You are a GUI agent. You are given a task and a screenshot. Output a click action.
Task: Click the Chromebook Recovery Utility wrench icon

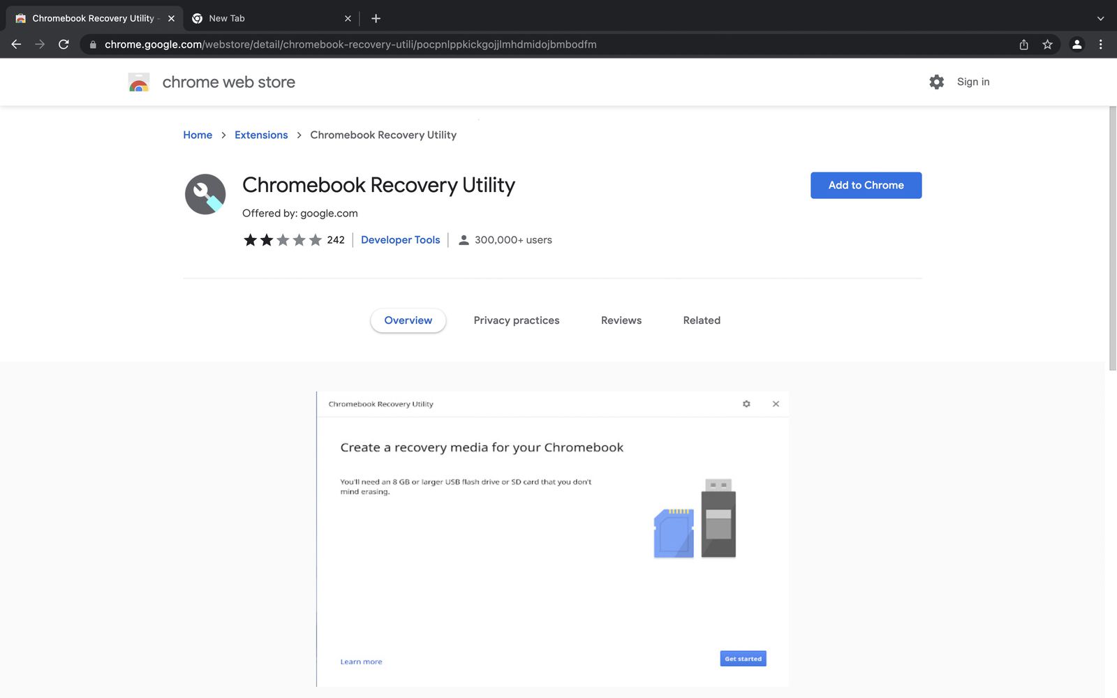coord(205,194)
